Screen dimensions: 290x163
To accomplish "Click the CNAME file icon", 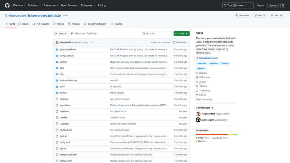I will (57, 117).
